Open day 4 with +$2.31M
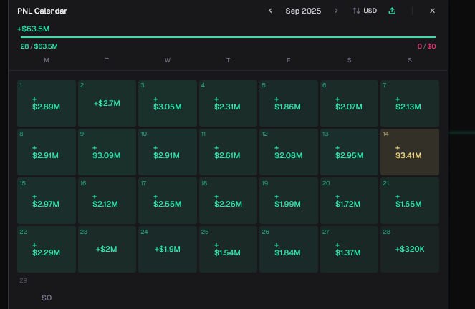The width and height of the screenshot is (475, 309). click(228, 104)
